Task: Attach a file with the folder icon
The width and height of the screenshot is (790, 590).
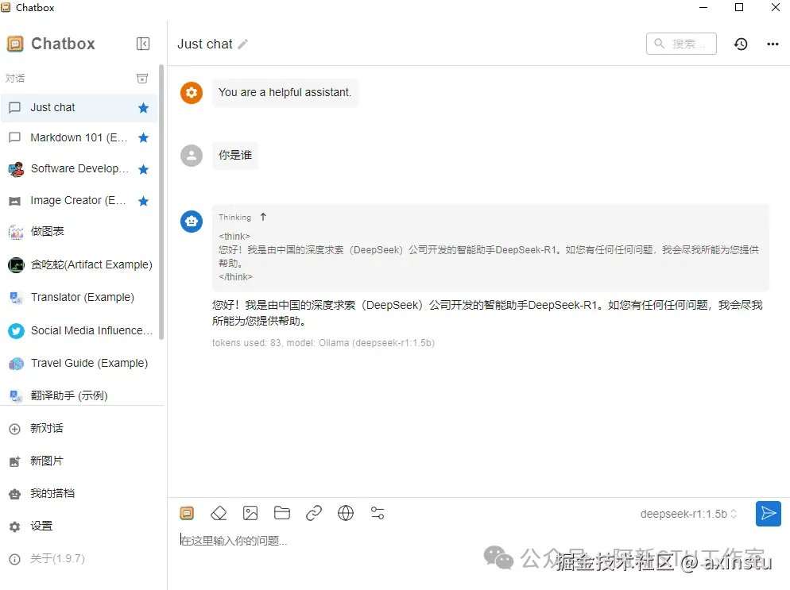Action: 282,513
